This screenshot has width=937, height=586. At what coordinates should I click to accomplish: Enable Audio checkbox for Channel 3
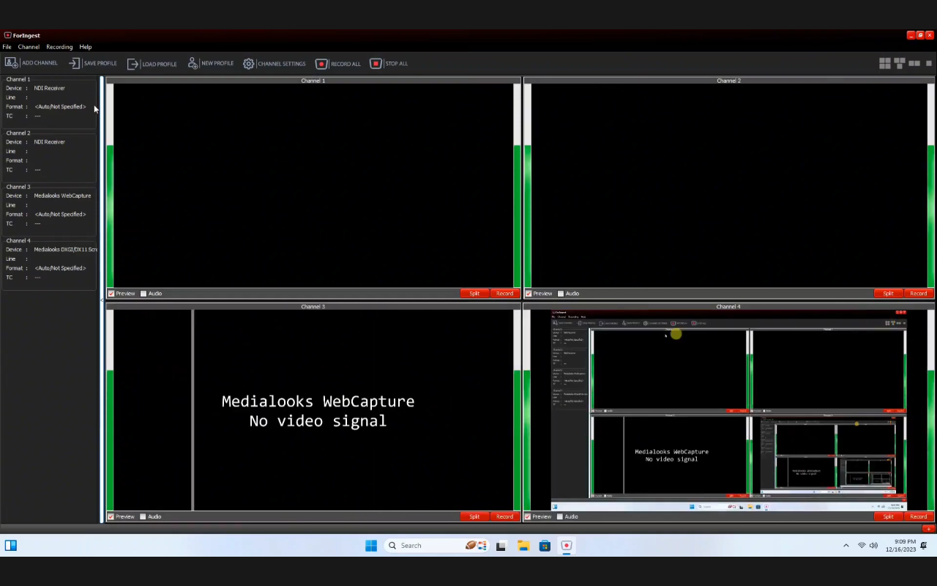[x=143, y=516]
